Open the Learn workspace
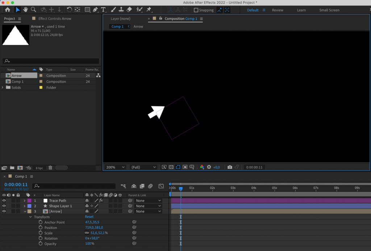This screenshot has height=251, width=371. click(301, 10)
